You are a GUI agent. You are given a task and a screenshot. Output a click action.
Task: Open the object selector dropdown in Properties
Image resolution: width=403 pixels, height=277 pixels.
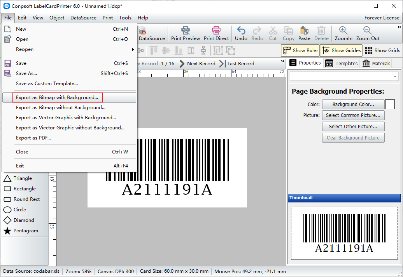[x=395, y=76]
